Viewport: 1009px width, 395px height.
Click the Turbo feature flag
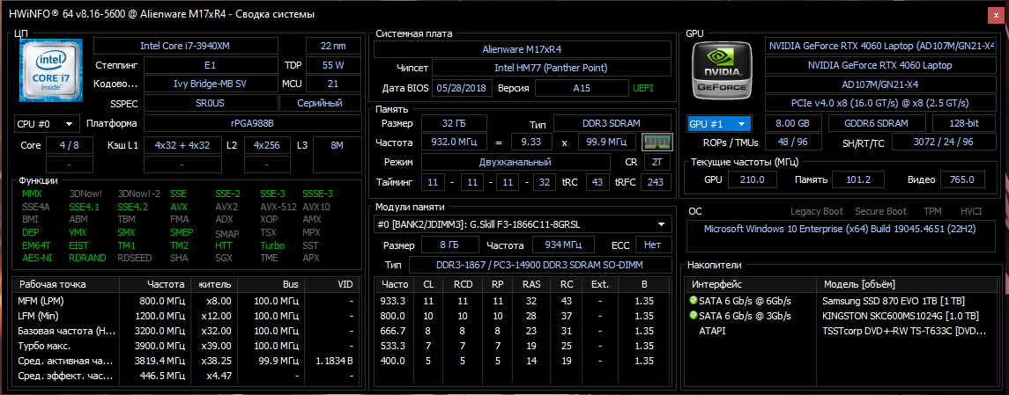272,245
